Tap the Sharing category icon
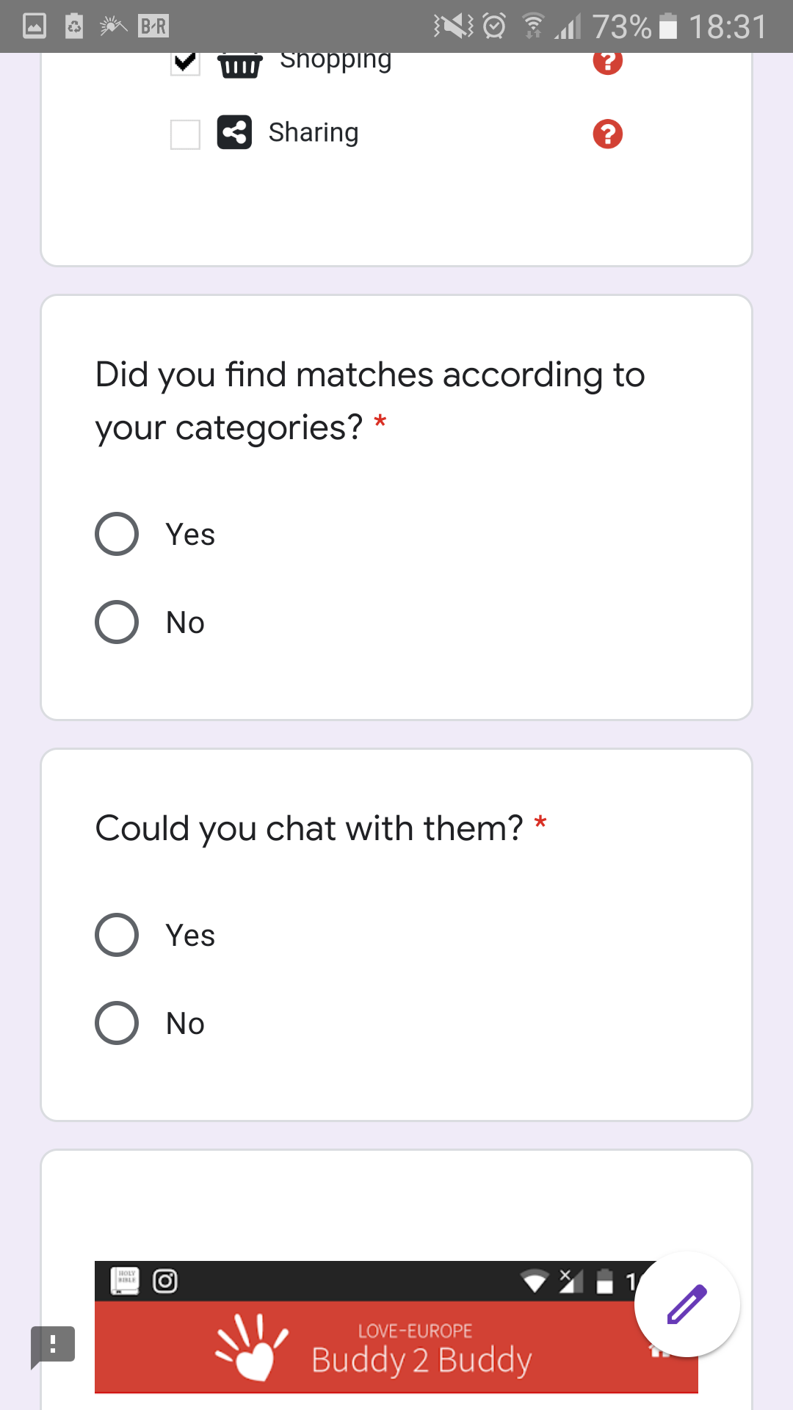 [x=234, y=133]
